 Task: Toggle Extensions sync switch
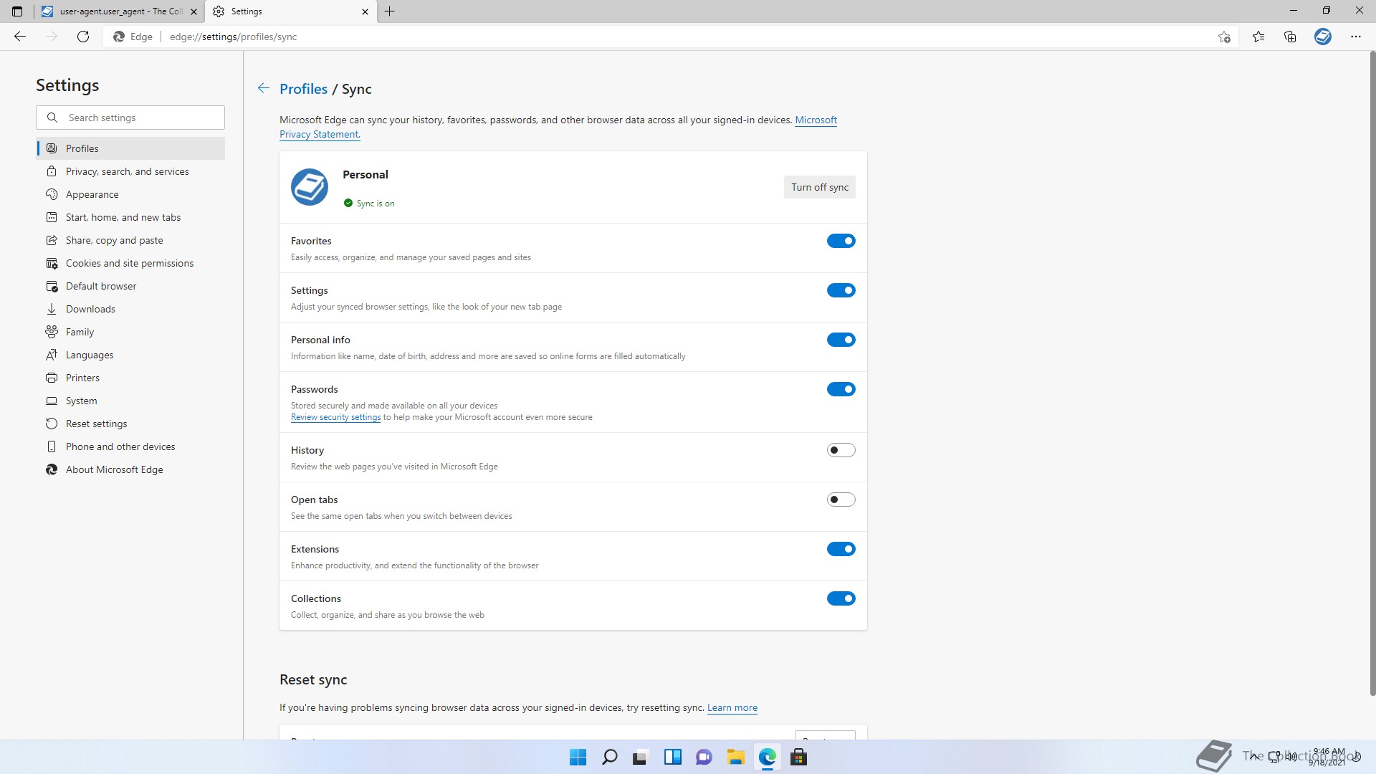(841, 549)
